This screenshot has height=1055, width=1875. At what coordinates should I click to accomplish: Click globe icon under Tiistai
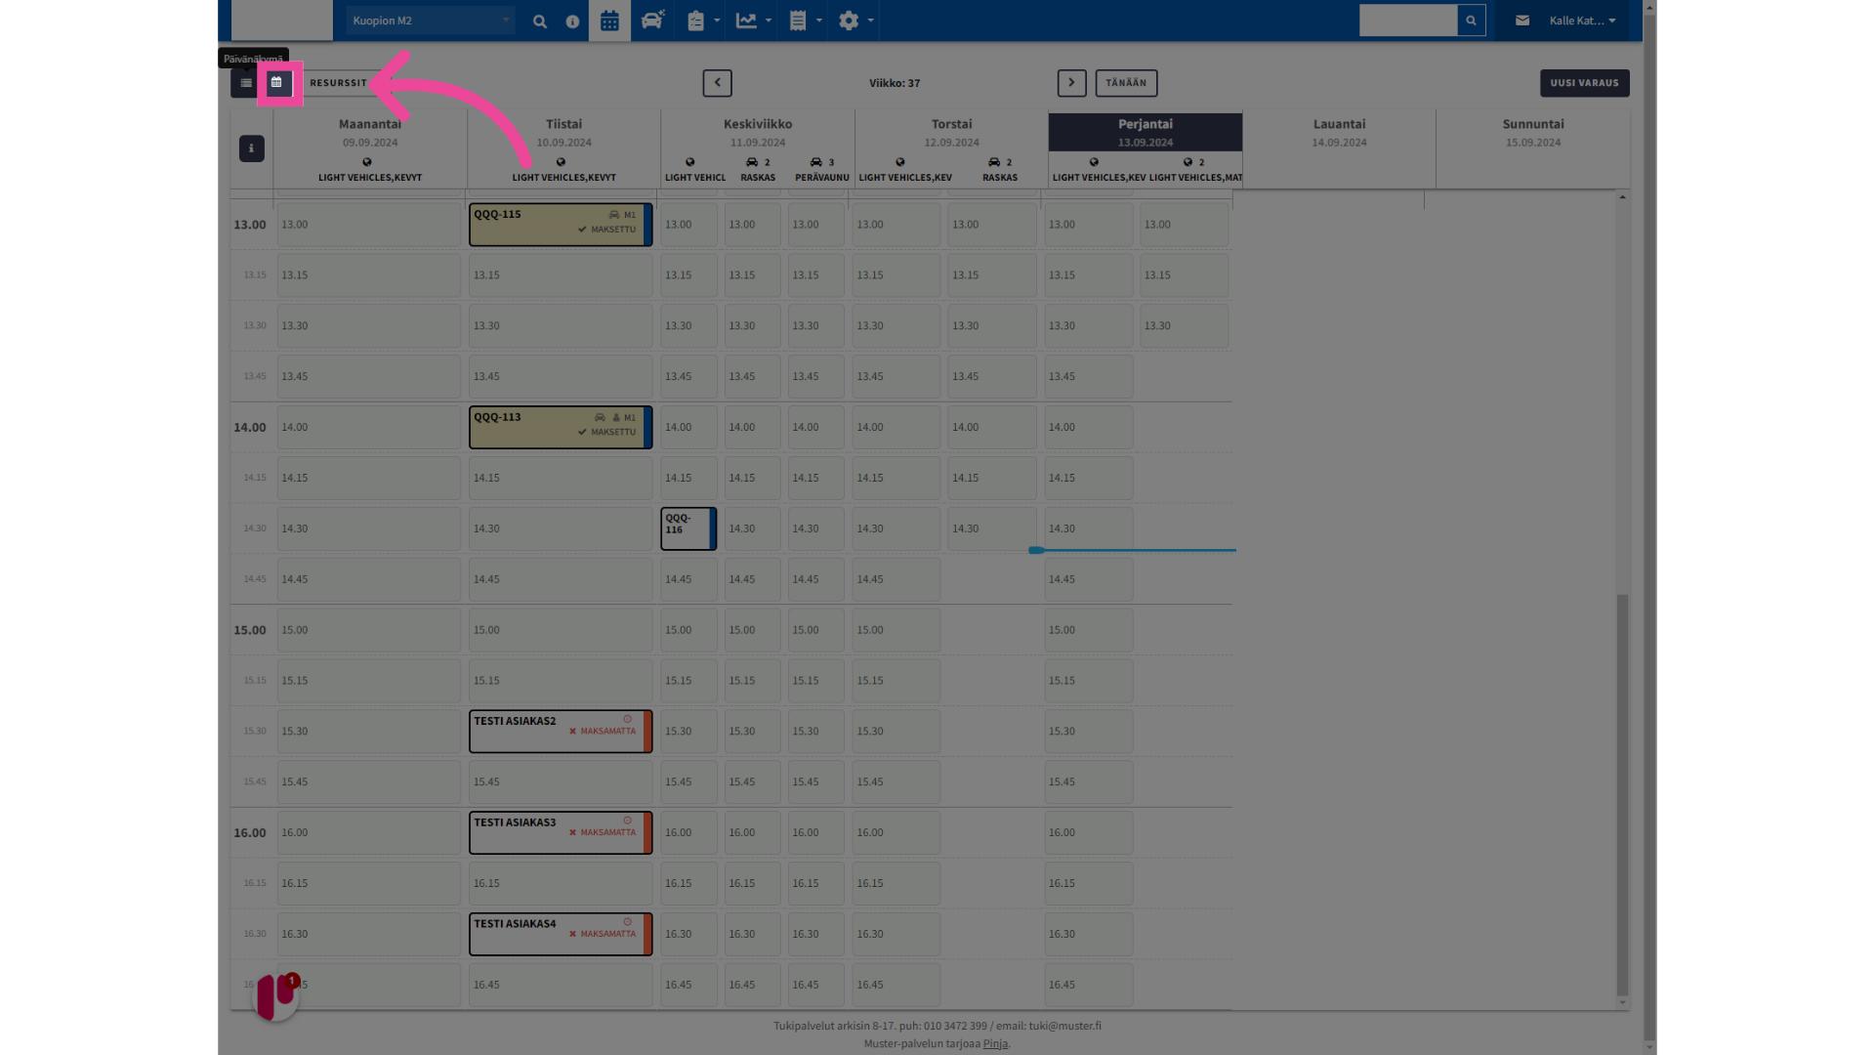pyautogui.click(x=561, y=162)
